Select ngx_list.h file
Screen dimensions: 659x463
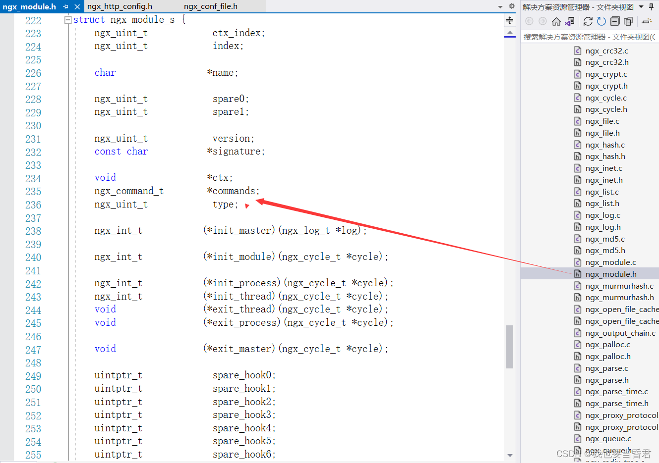(602, 204)
